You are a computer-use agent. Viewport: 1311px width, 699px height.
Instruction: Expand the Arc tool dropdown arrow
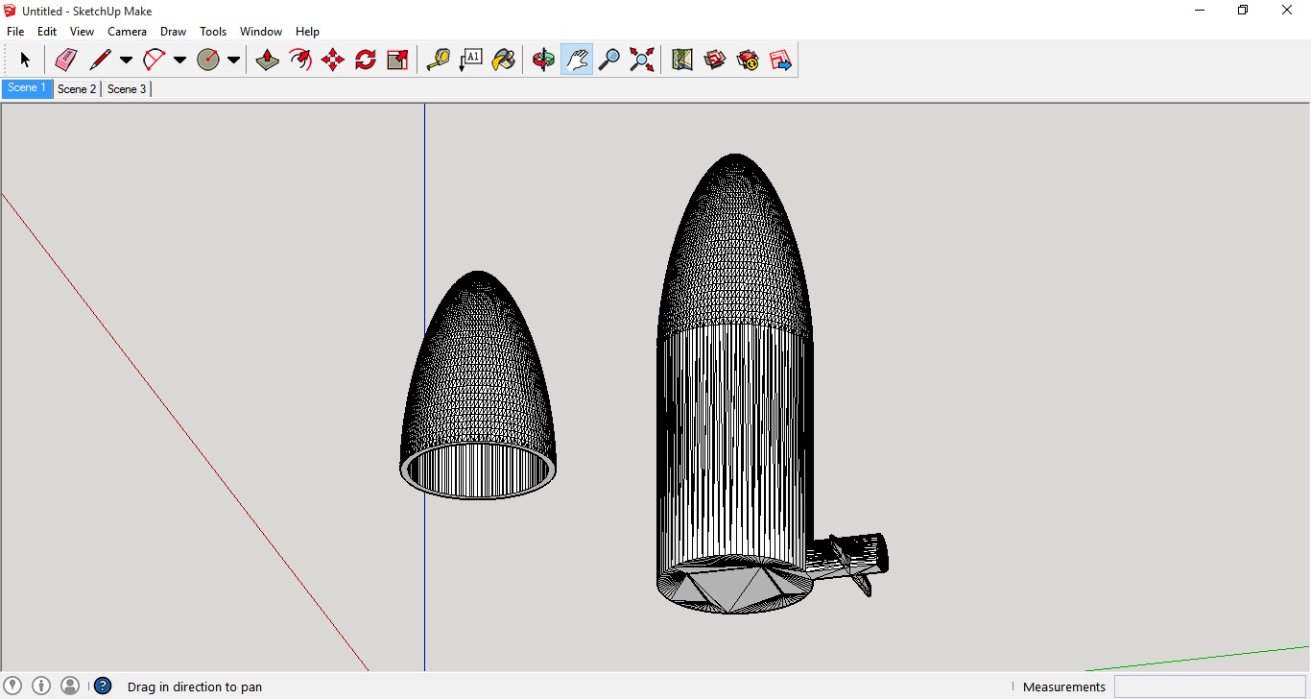click(x=179, y=60)
